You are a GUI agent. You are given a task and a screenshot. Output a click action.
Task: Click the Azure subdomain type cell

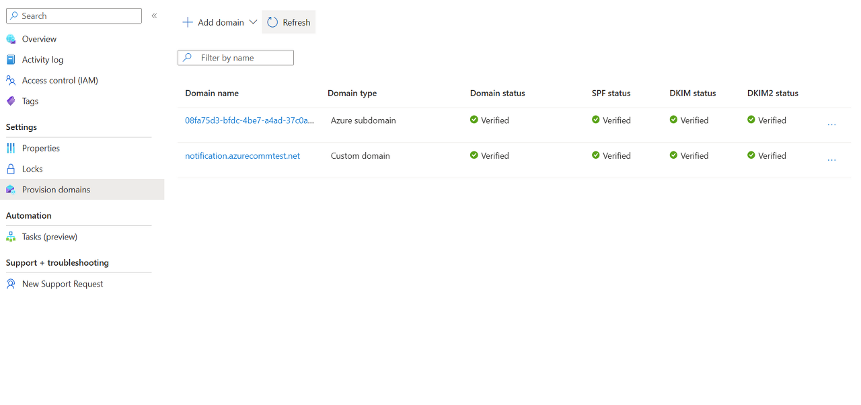point(363,120)
